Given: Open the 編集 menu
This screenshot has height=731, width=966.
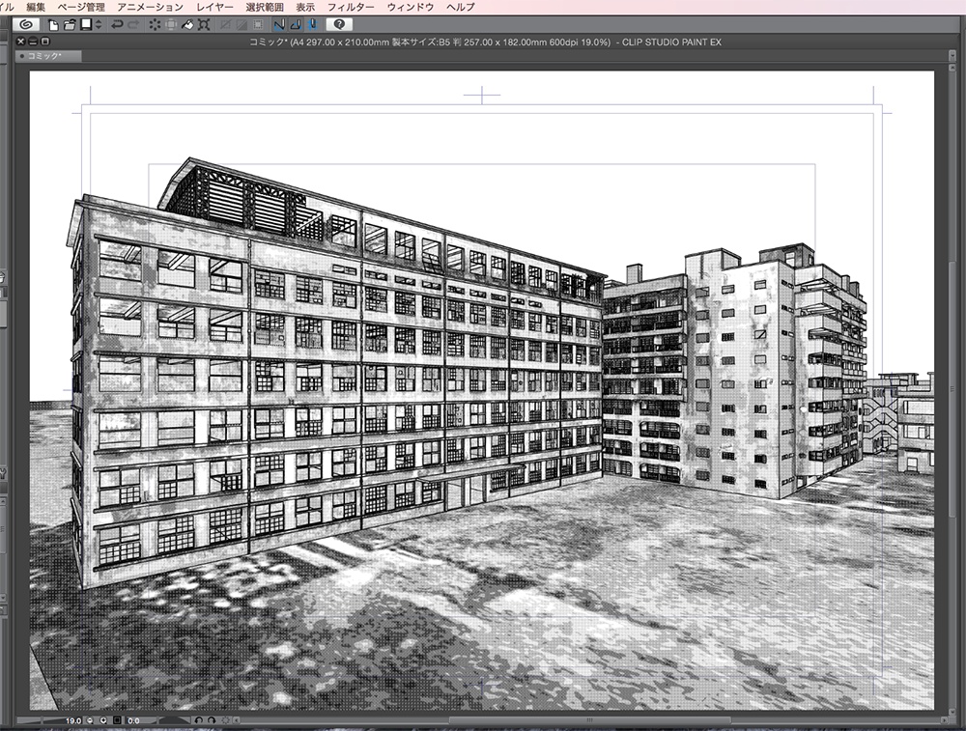Looking at the screenshot, I should (36, 7).
